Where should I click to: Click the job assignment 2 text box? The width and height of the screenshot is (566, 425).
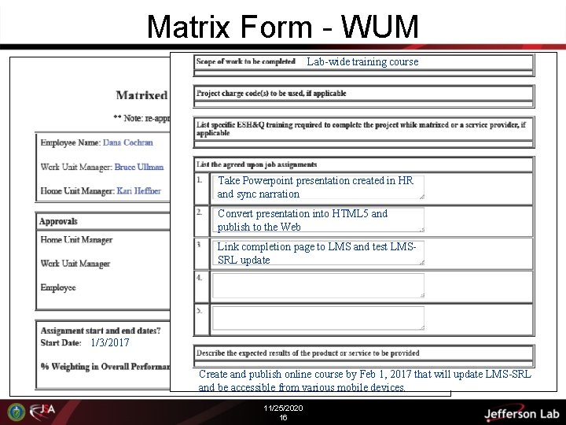pyautogui.click(x=318, y=220)
